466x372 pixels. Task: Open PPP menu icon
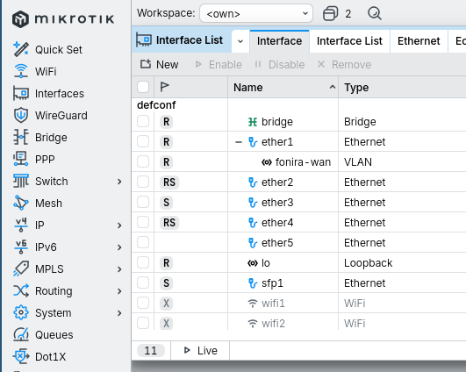[x=21, y=159]
